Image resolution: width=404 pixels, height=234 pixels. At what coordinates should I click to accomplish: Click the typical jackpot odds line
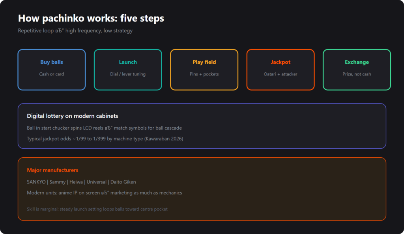tap(105, 139)
